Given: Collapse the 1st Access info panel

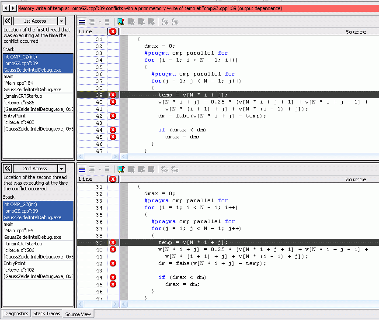Looking at the screenshot, I should point(7,21).
